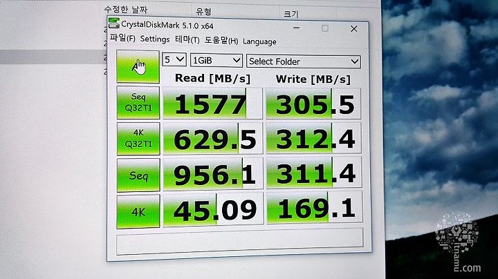Open the 테마(T) theme menu
Screen dimensions: 498x279
(187, 39)
